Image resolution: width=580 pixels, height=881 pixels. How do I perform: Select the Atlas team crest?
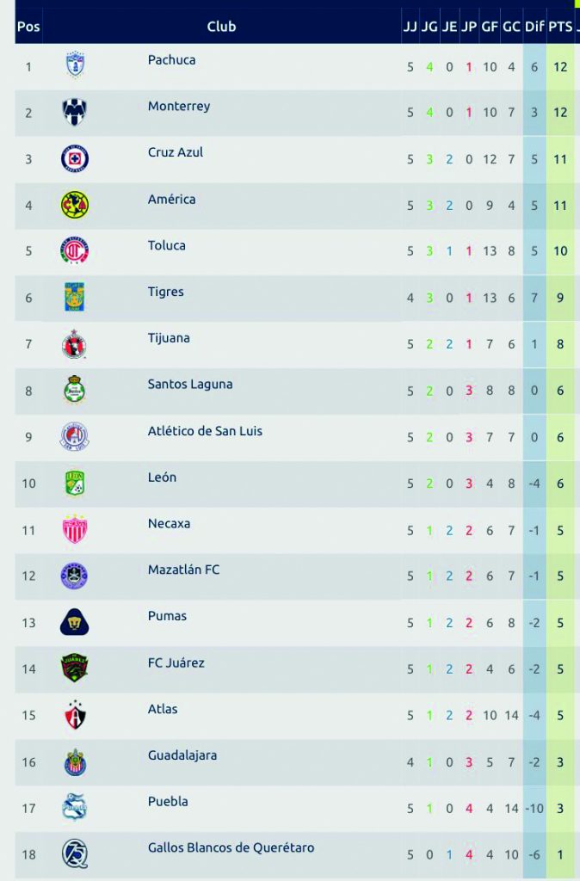point(75,715)
